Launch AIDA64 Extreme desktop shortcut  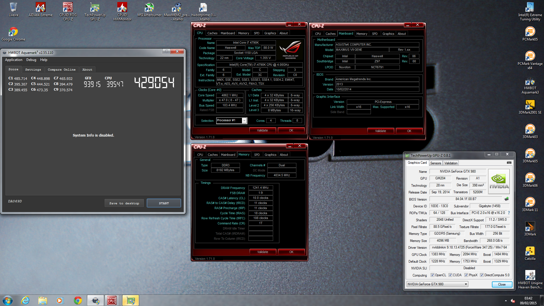pyautogui.click(x=41, y=10)
